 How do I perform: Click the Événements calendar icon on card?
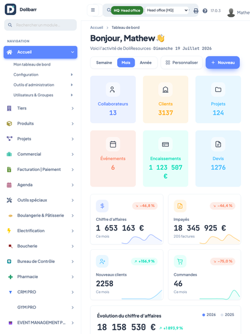point(113,144)
